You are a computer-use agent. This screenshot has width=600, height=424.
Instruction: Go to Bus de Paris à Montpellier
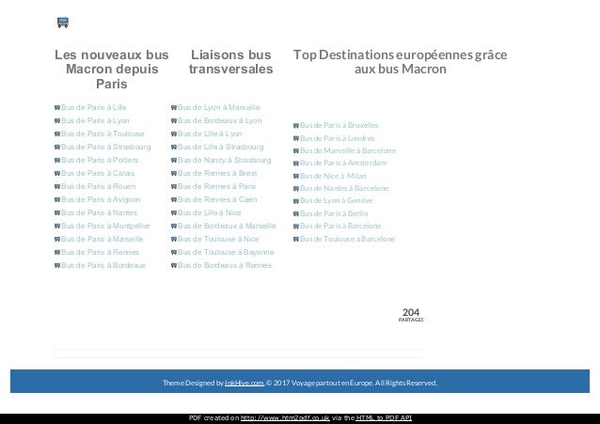point(105,226)
